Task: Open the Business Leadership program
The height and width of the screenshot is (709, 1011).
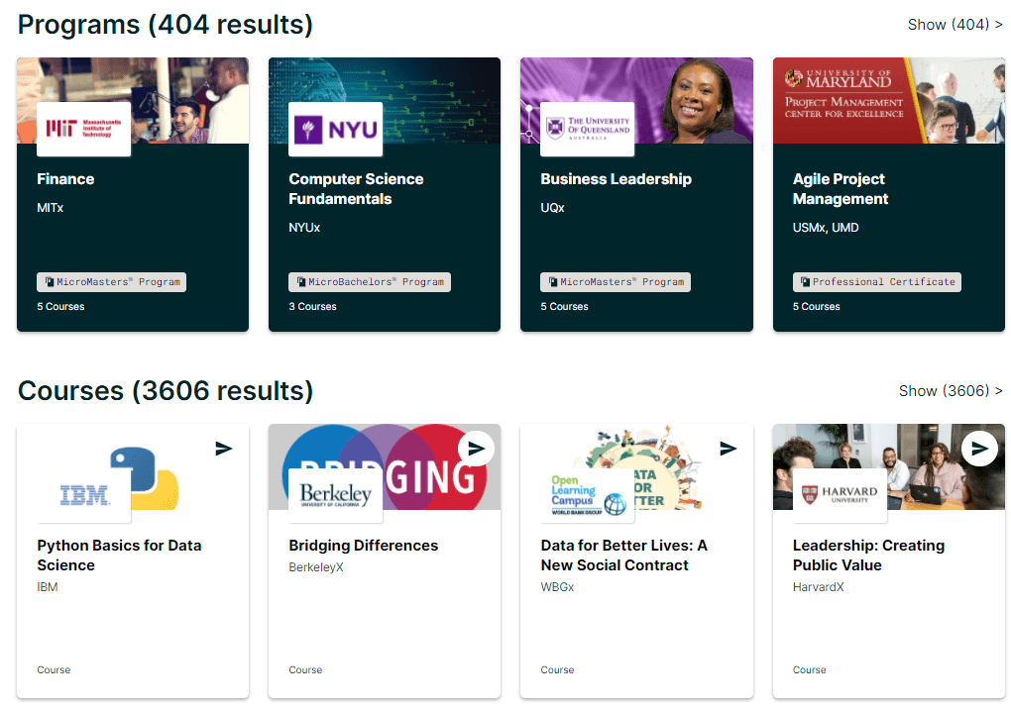Action: click(616, 179)
